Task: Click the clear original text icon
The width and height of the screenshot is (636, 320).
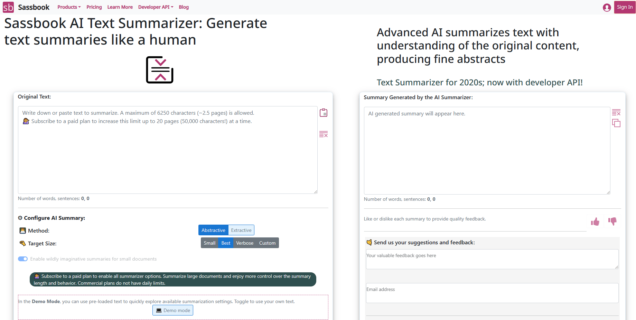Action: click(x=324, y=134)
